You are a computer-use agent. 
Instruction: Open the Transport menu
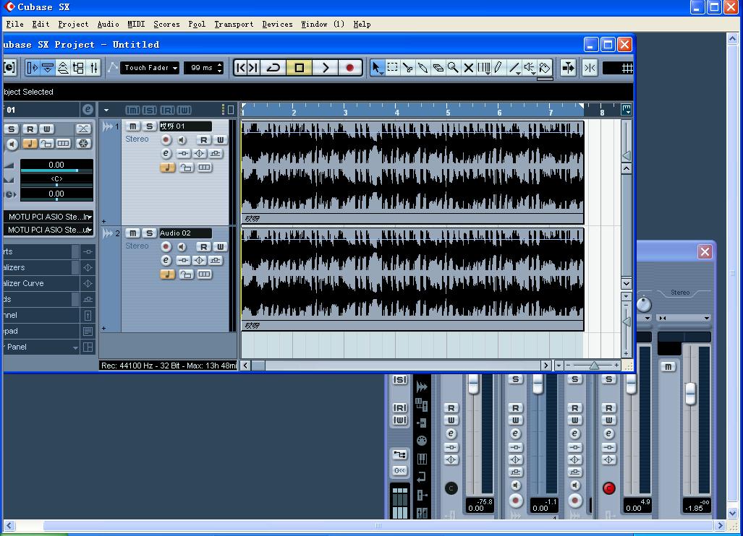click(x=234, y=24)
